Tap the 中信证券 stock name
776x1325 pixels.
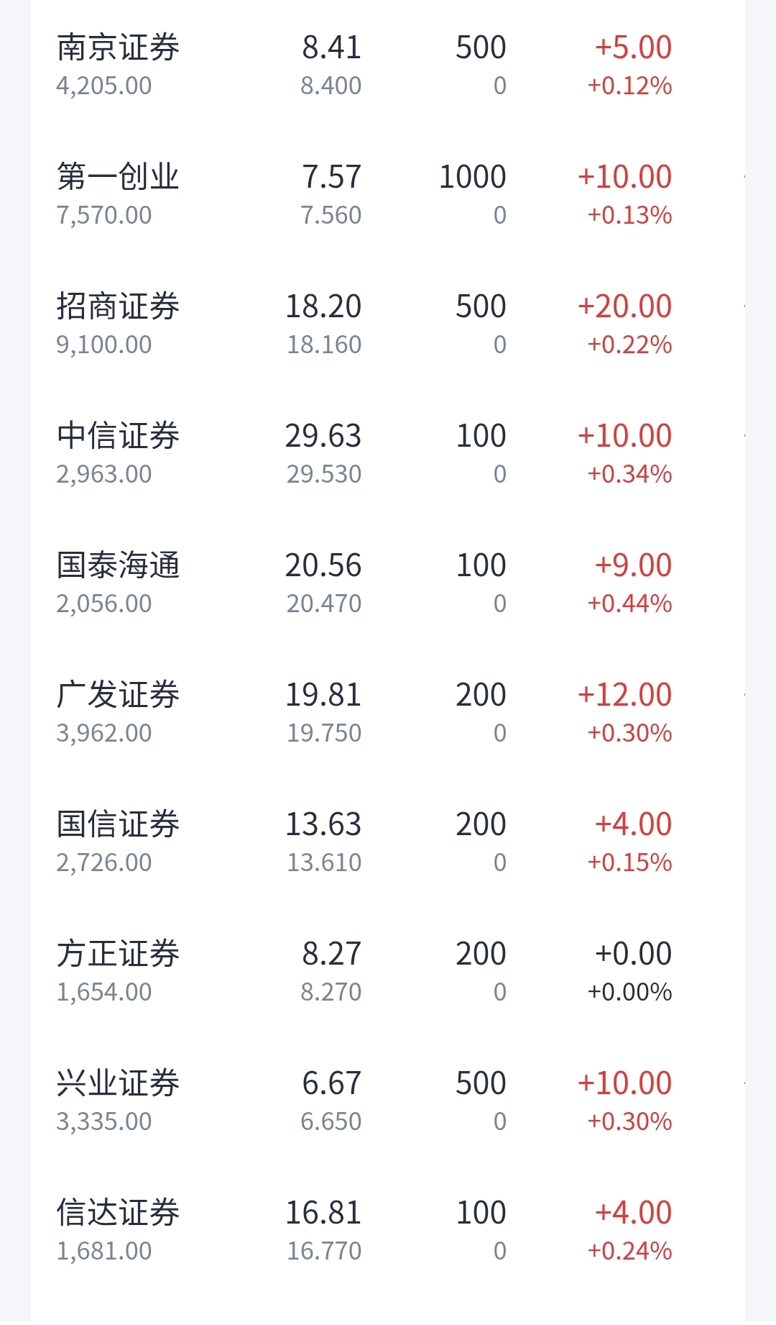pyautogui.click(x=118, y=436)
